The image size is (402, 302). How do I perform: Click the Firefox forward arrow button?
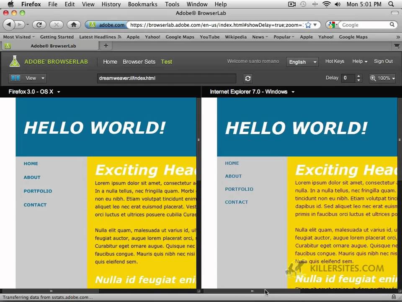[20, 25]
